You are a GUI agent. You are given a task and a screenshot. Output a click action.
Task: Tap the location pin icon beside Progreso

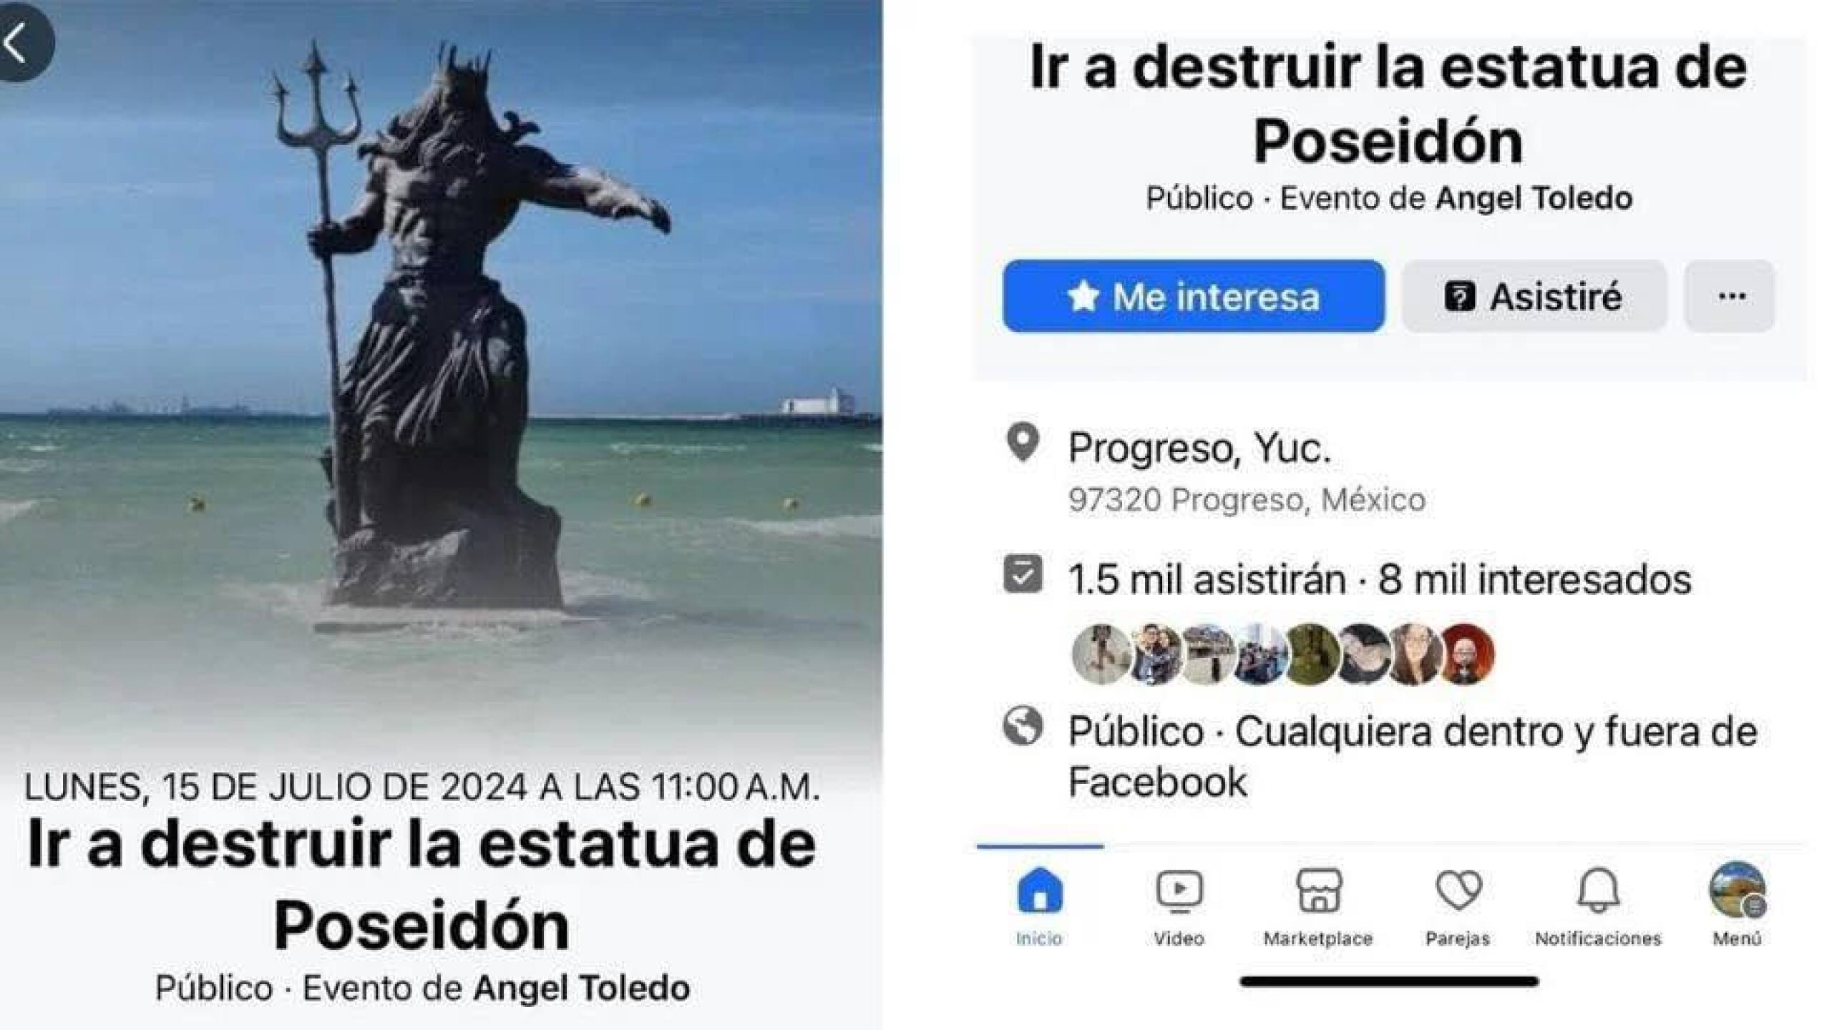pos(1023,443)
